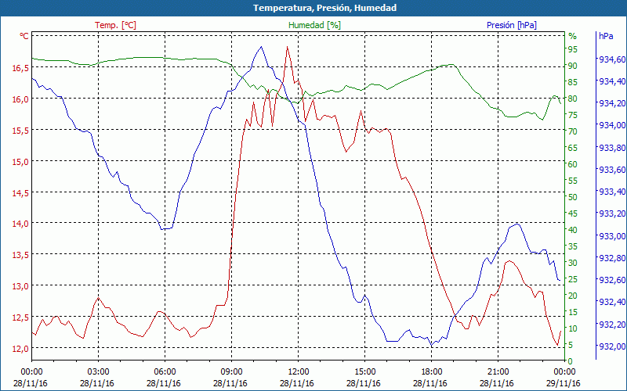Click the 90 humidity axis value

tap(573, 66)
